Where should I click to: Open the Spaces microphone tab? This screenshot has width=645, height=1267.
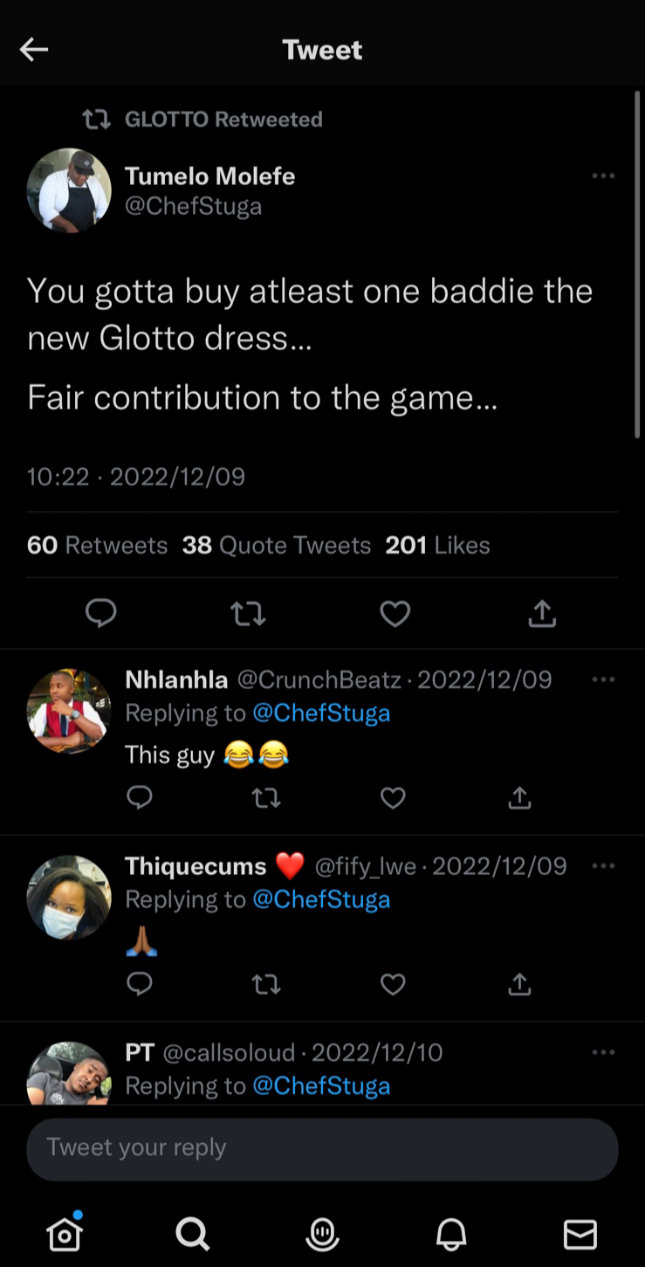323,1234
